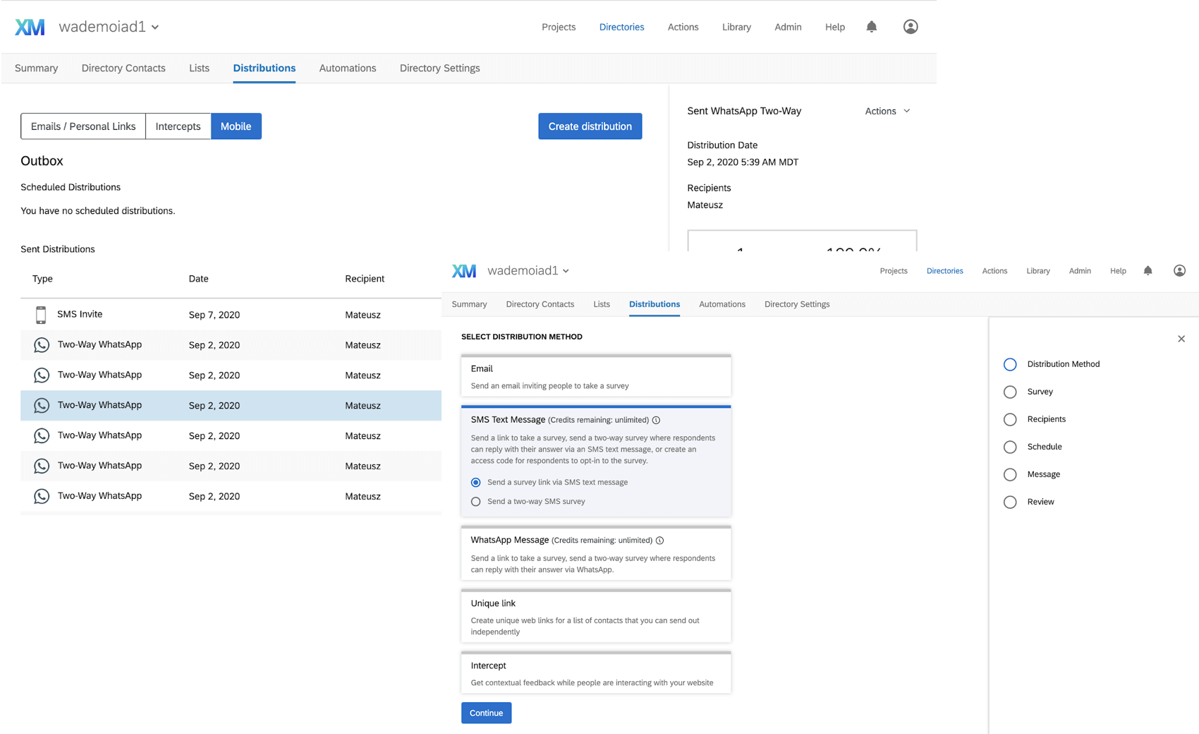1199x734 pixels.
Task: Choose the Intercept distribution card
Action: tap(596, 673)
